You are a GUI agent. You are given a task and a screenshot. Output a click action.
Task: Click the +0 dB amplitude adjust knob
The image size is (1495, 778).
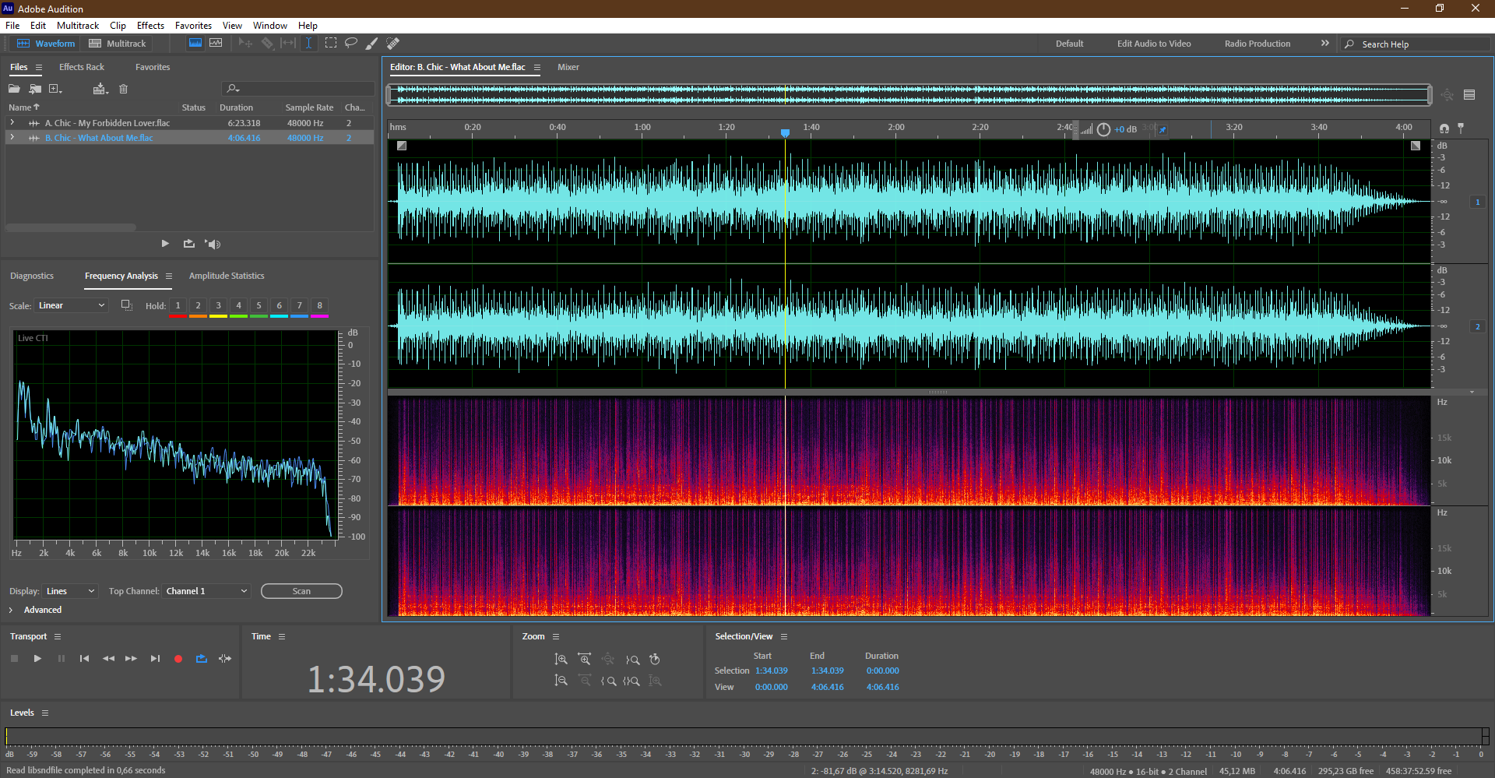1103,129
